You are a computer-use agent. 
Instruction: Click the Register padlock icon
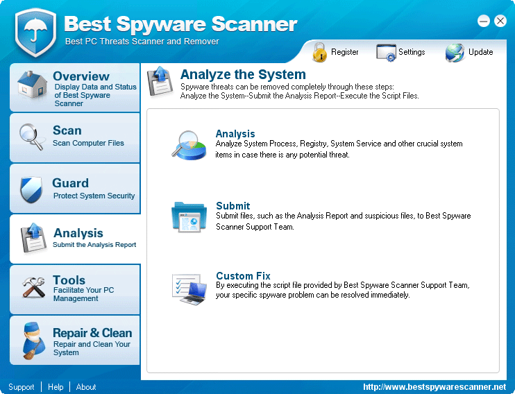(x=319, y=52)
